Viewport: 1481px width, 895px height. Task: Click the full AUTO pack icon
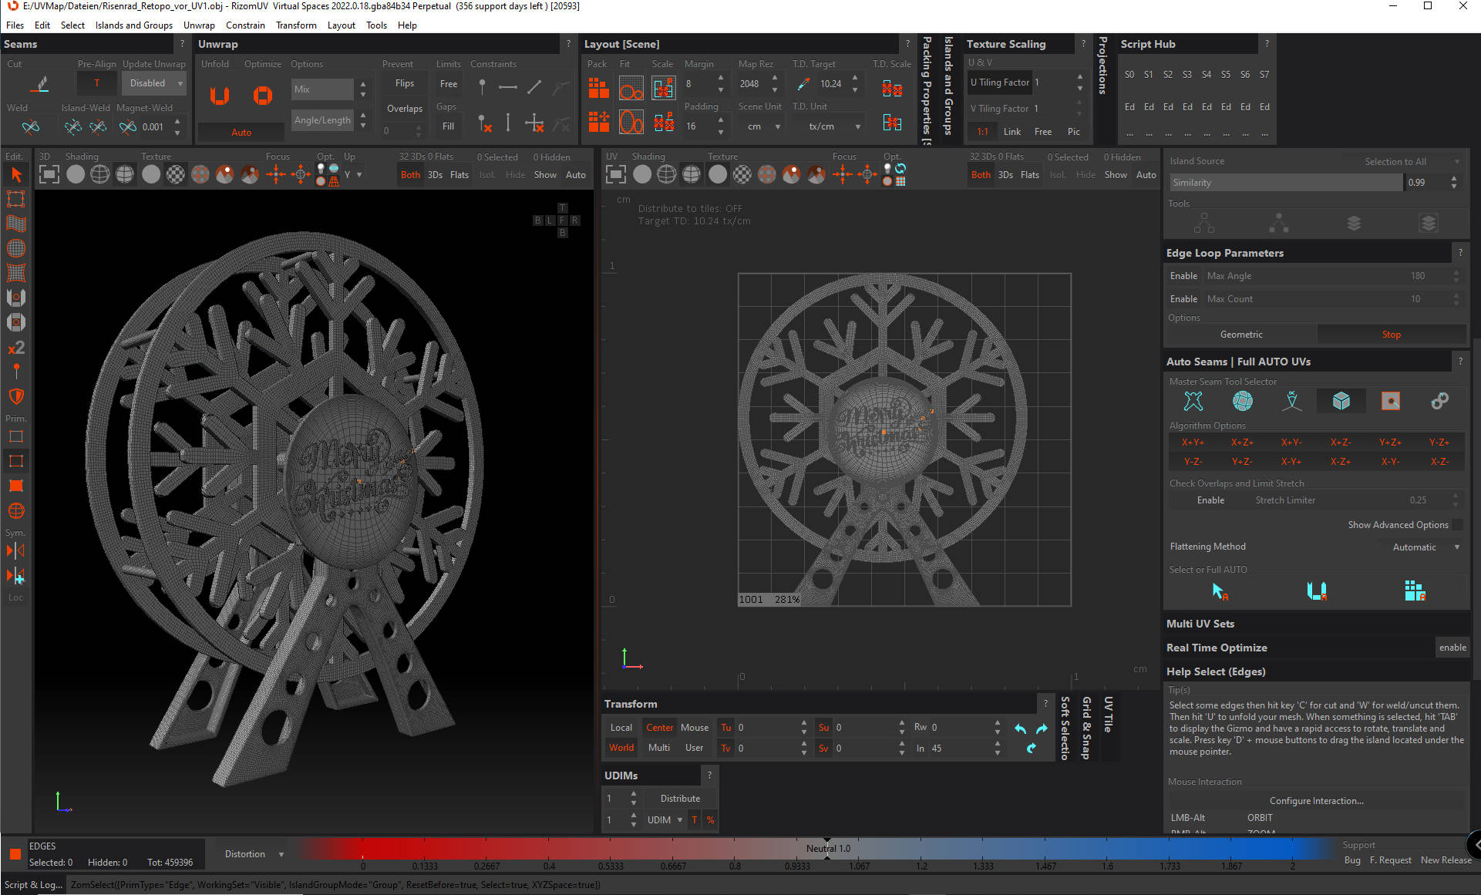1415,591
